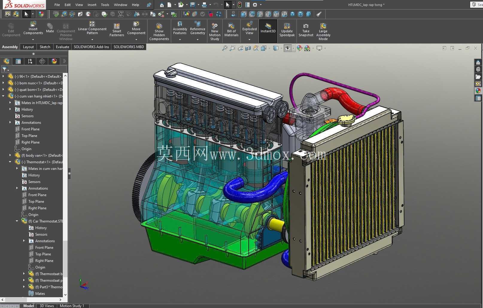Click the tree filter funnel icon
This screenshot has height=308, width=483.
tap(4, 69)
